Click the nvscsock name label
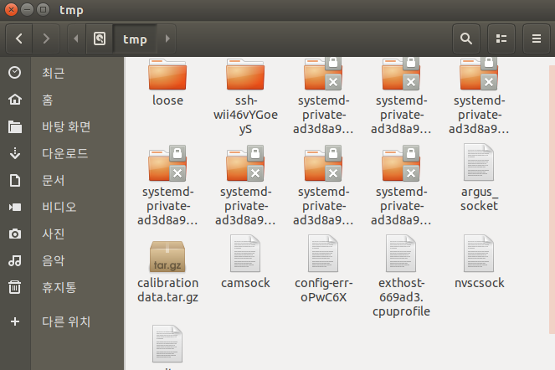This screenshot has width=555, height=370. [x=480, y=283]
